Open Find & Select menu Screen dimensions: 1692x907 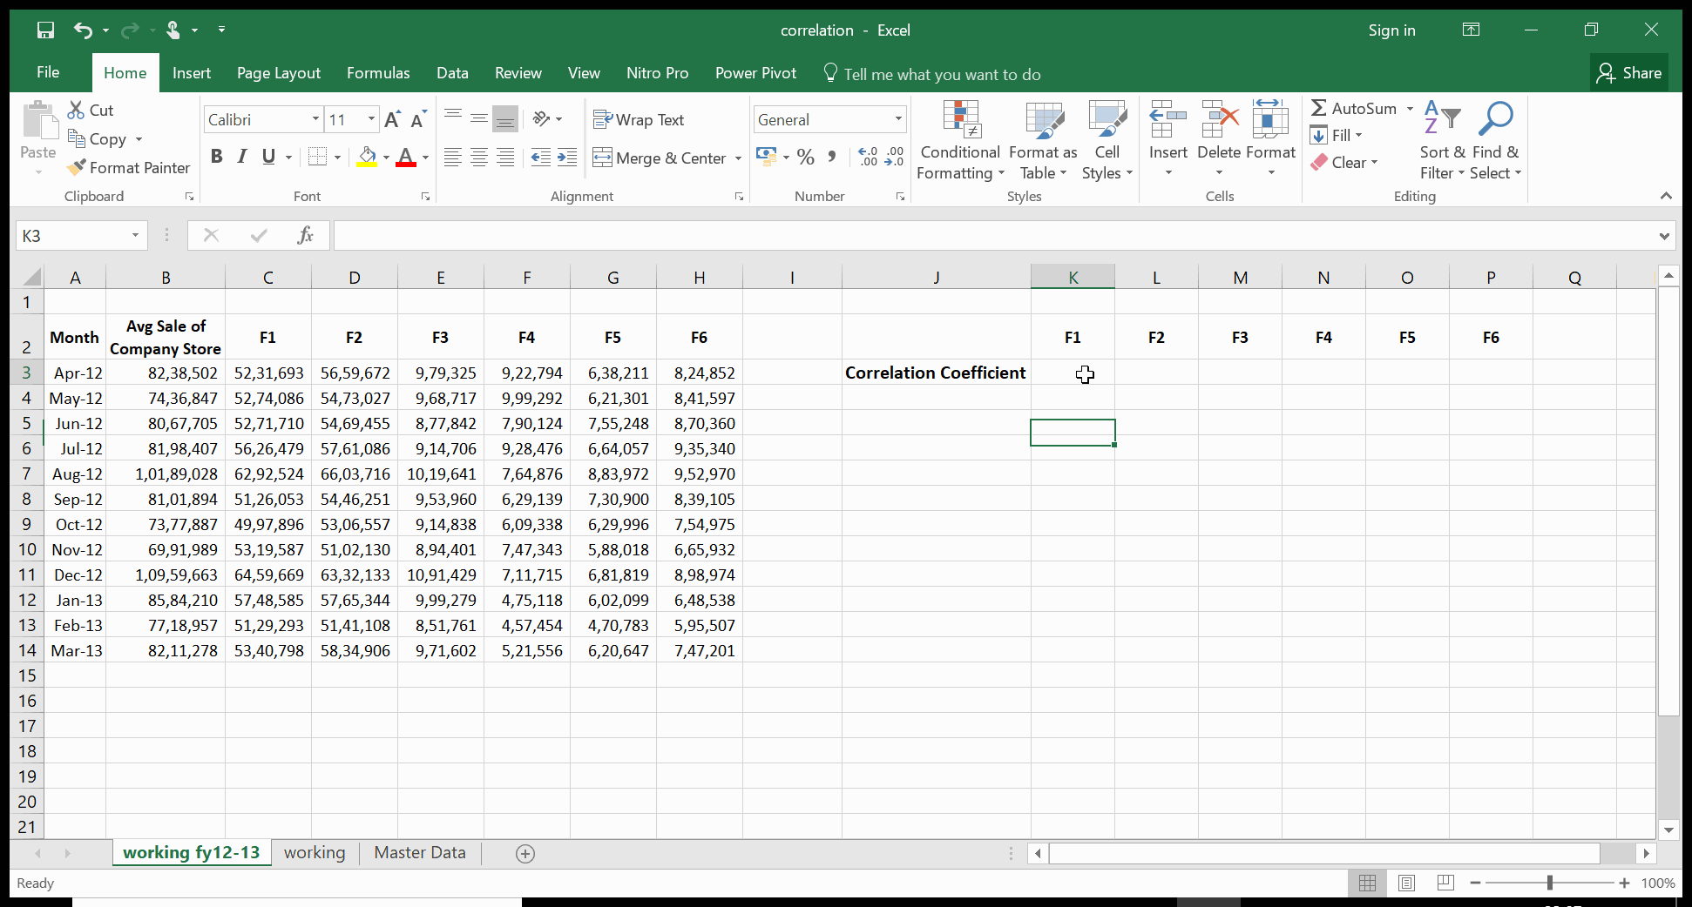(x=1496, y=141)
